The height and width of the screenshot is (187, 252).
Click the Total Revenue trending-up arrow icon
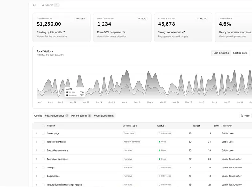tap(64, 32)
